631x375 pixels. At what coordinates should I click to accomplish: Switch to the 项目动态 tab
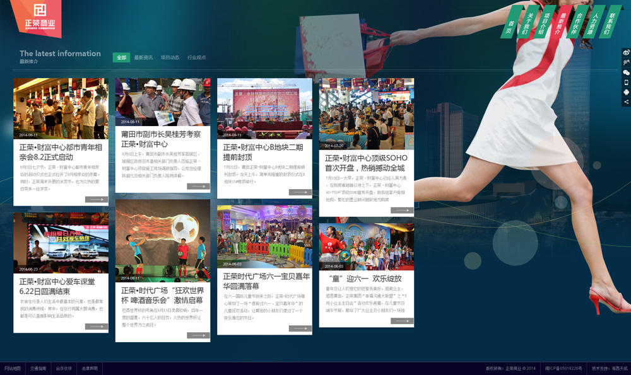[170, 57]
